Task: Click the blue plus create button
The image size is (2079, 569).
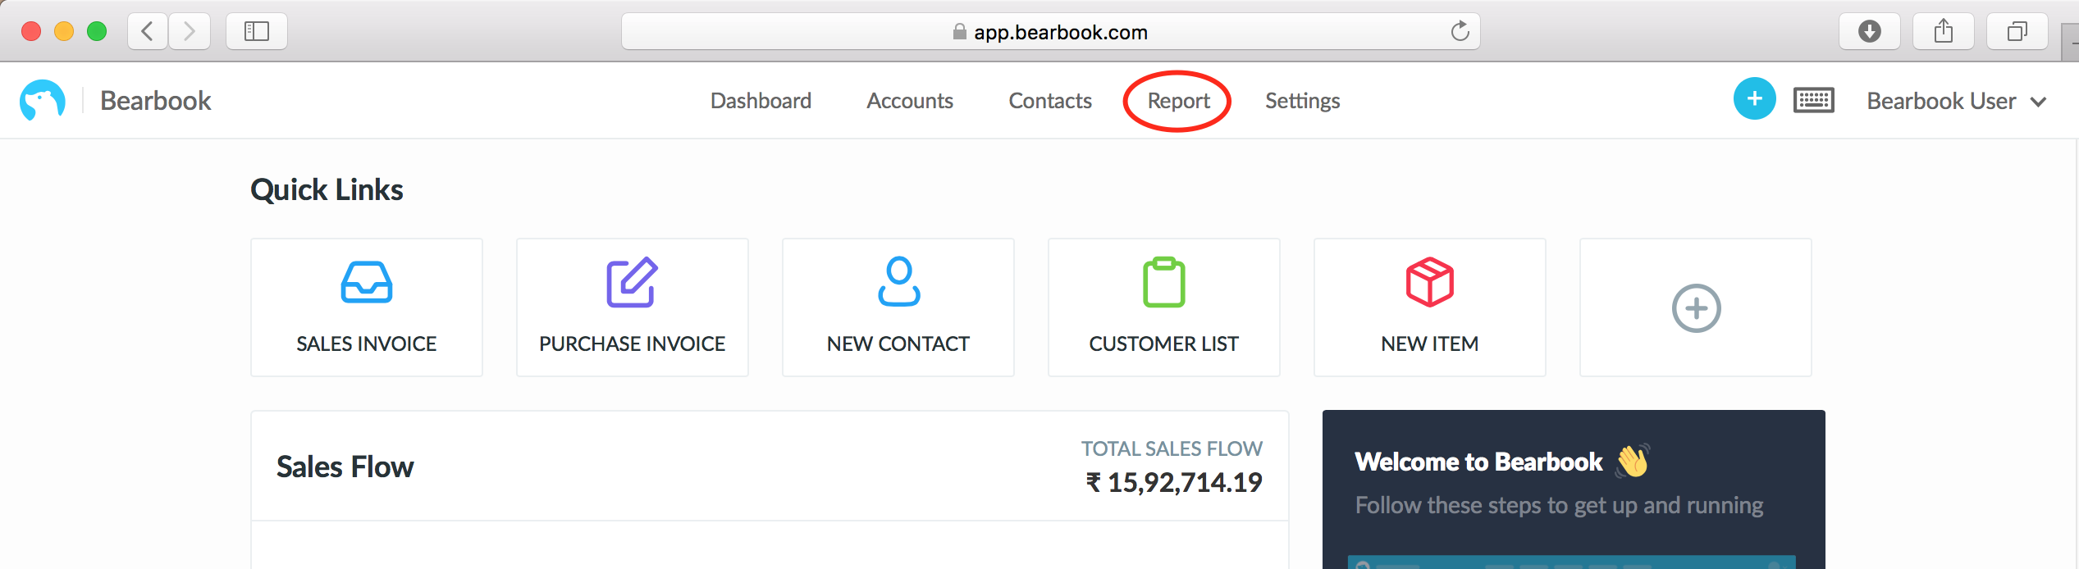Action: [x=1755, y=99]
